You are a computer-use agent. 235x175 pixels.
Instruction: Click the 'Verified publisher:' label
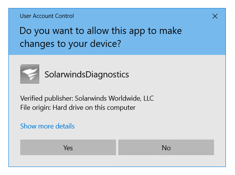pos(47,98)
